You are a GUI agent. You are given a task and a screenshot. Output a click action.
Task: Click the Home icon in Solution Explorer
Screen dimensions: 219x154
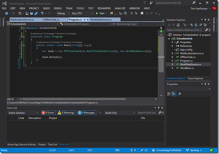pyautogui.click(x=178, y=25)
